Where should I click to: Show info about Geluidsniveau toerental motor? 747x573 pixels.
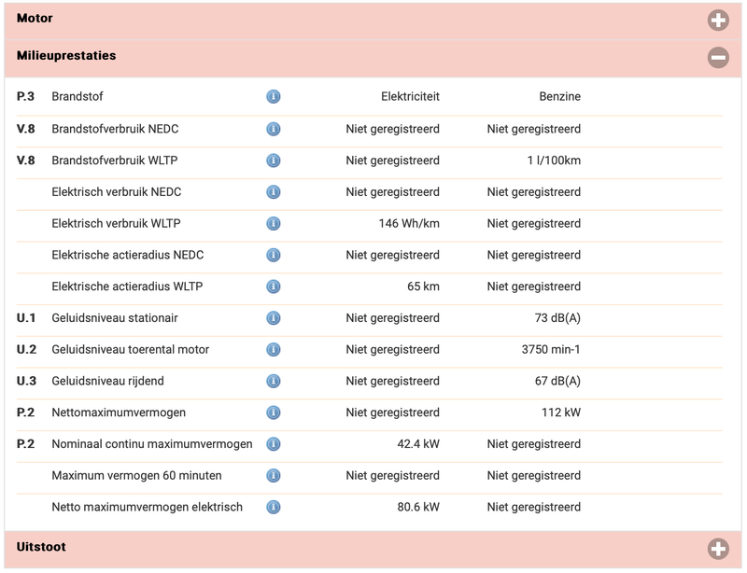(274, 350)
